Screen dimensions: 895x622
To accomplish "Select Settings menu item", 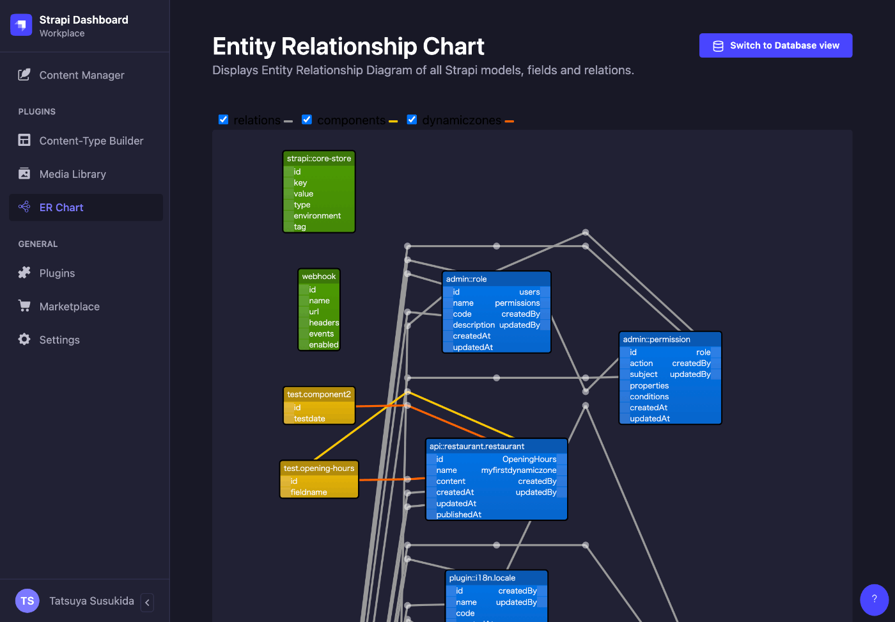I will point(86,340).
